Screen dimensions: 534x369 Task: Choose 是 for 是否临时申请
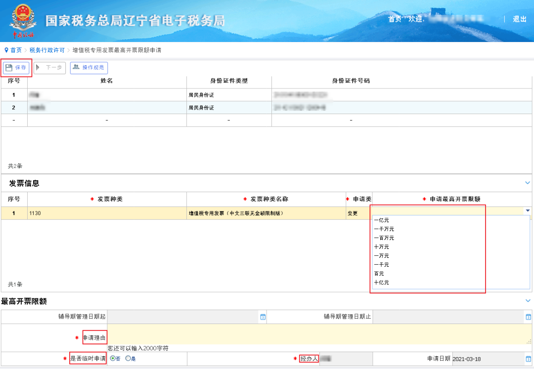tap(128, 358)
